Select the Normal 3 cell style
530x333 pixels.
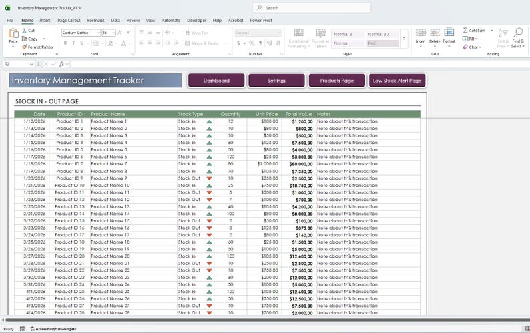(x=348, y=34)
